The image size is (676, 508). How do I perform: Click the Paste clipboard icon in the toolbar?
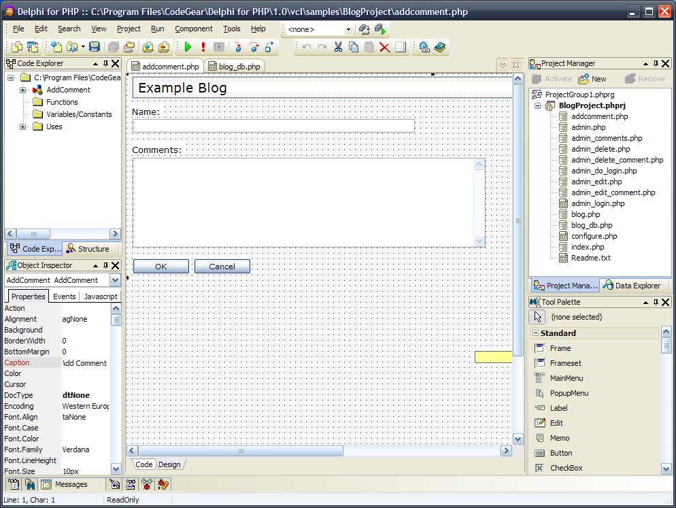(369, 47)
